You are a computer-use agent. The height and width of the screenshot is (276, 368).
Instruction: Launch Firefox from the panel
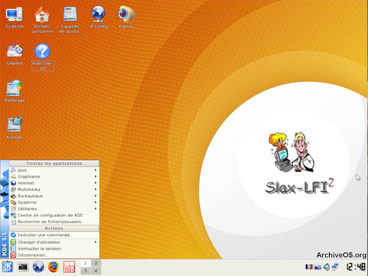point(54,267)
